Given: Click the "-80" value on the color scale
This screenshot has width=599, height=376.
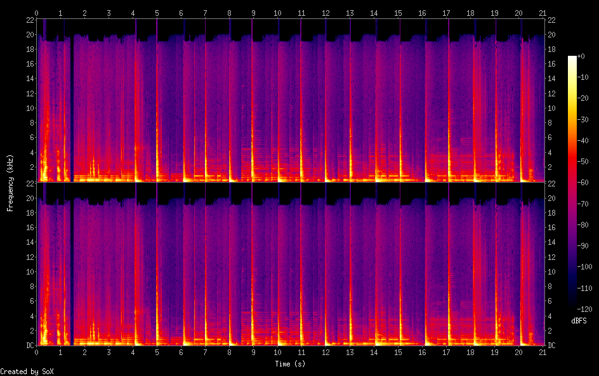Looking at the screenshot, I should [x=583, y=225].
